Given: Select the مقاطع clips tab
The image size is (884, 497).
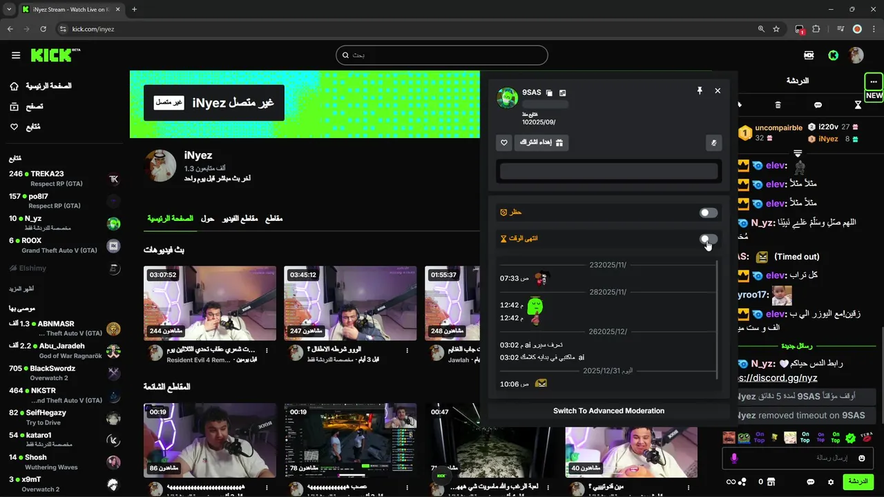Looking at the screenshot, I should point(274,218).
